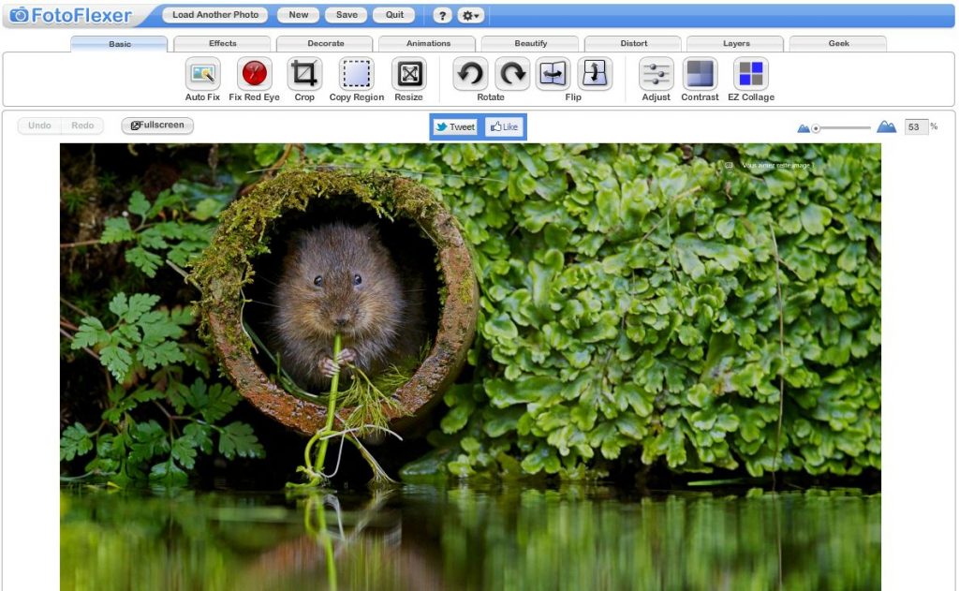Image resolution: width=959 pixels, height=591 pixels.
Task: Zoom out with the small mountain icon
Action: [x=804, y=126]
